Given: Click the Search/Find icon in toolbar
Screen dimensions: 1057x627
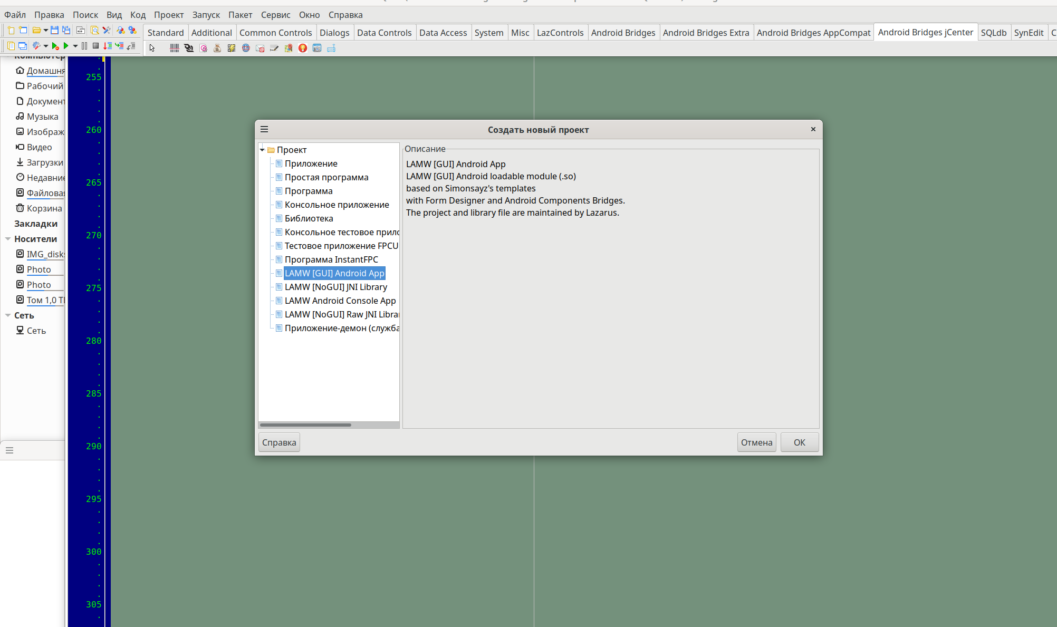Looking at the screenshot, I should [x=95, y=30].
